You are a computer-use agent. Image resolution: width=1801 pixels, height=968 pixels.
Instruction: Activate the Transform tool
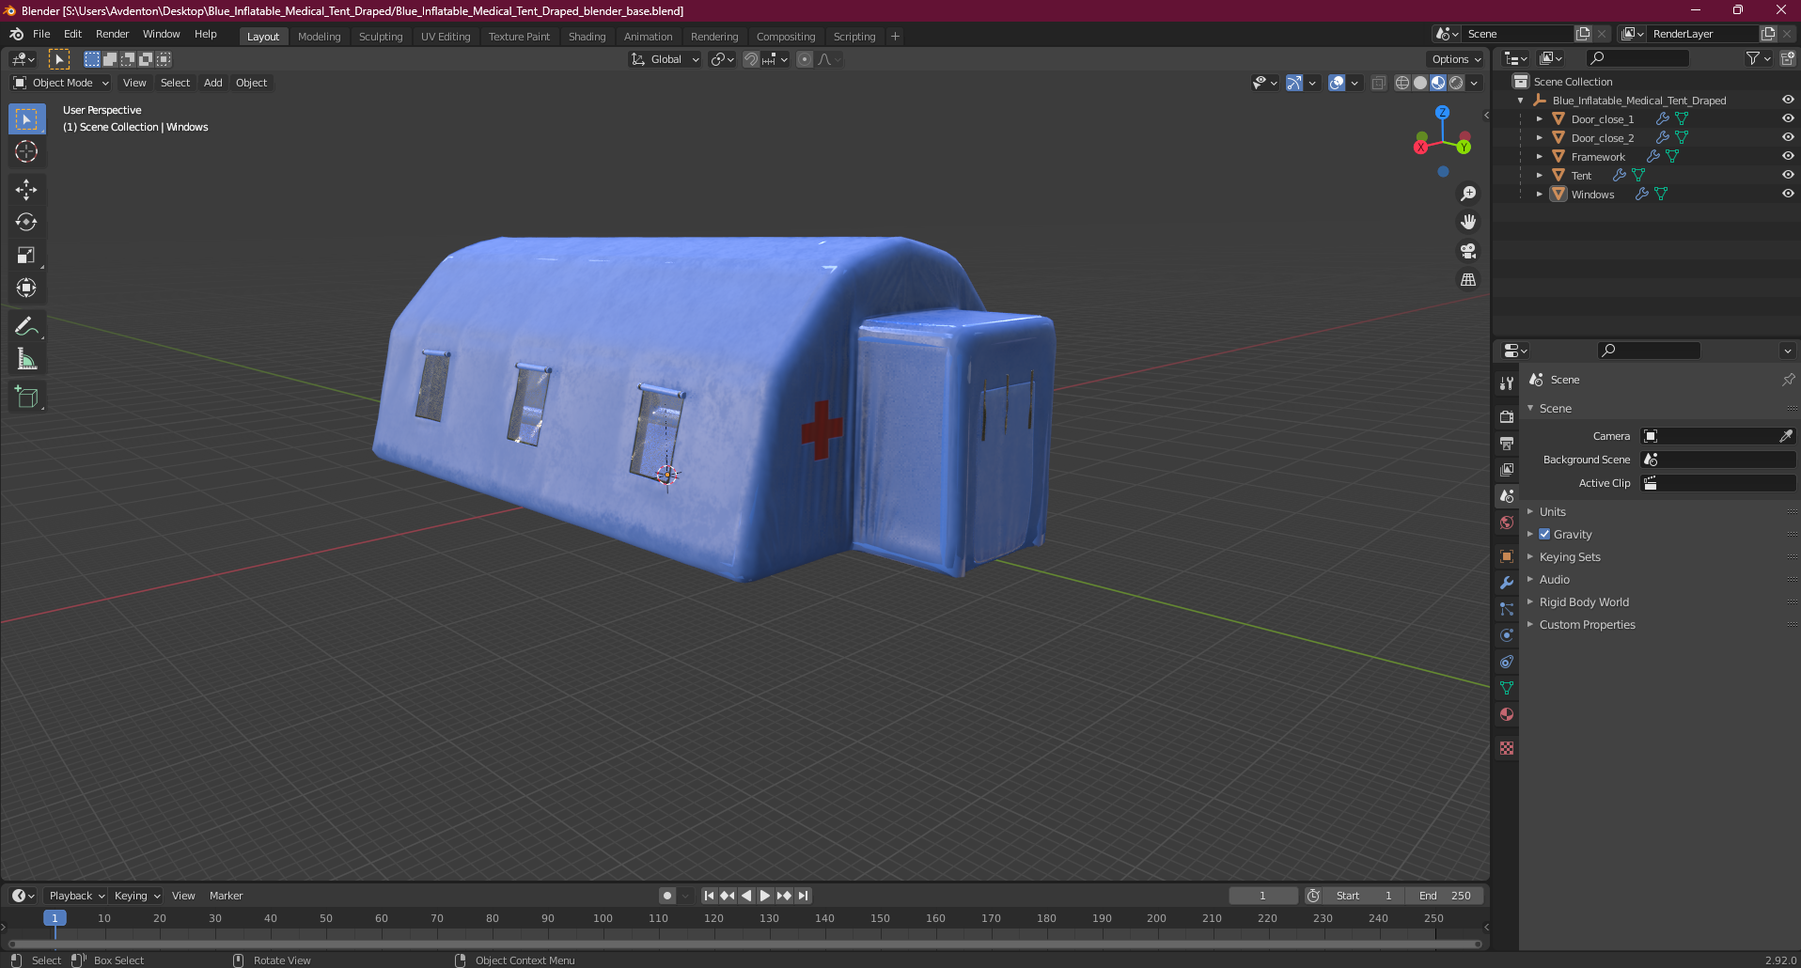(x=26, y=289)
